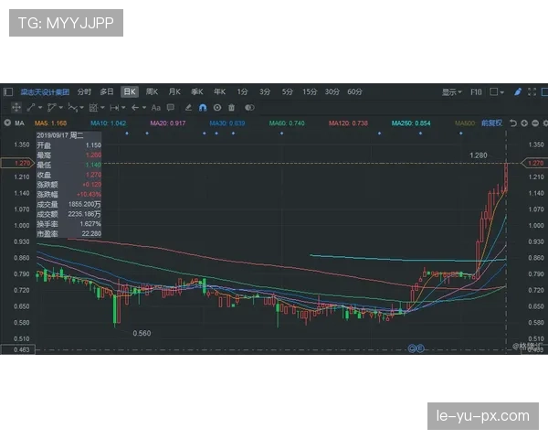Click the text annotation Aa tool
The width and height of the screenshot is (548, 439).
click(x=156, y=107)
